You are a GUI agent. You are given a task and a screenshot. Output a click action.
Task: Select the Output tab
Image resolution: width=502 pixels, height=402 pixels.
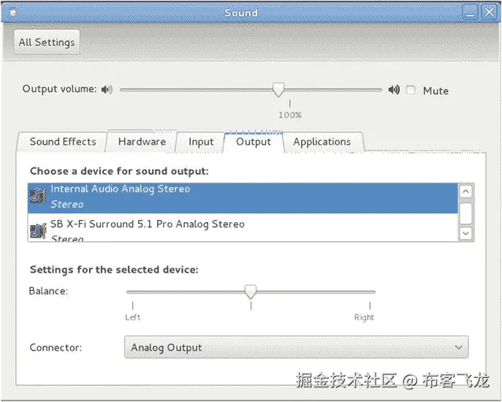pyautogui.click(x=254, y=142)
